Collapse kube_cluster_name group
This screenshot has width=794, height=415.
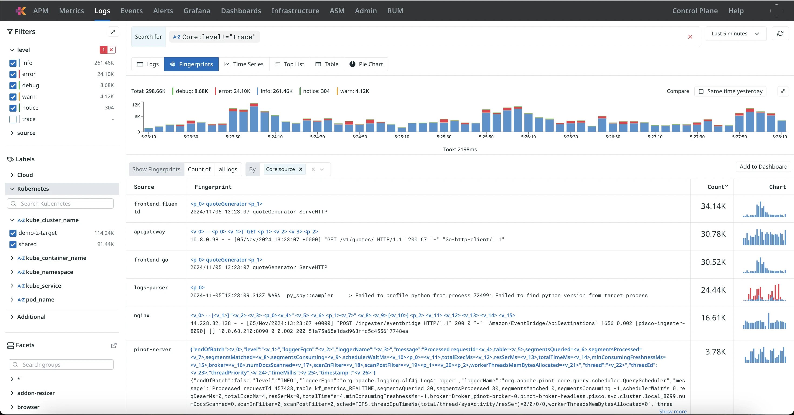12,220
